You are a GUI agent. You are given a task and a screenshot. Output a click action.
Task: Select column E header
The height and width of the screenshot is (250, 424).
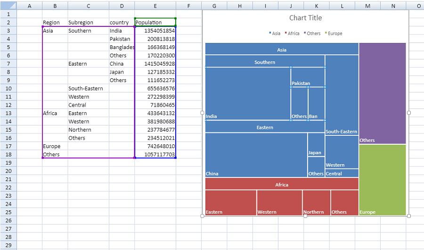pyautogui.click(x=155, y=6)
